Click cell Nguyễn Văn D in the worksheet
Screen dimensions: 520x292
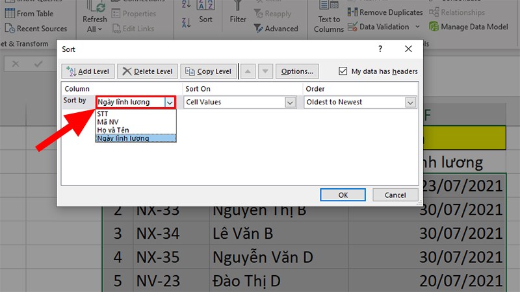(279, 258)
